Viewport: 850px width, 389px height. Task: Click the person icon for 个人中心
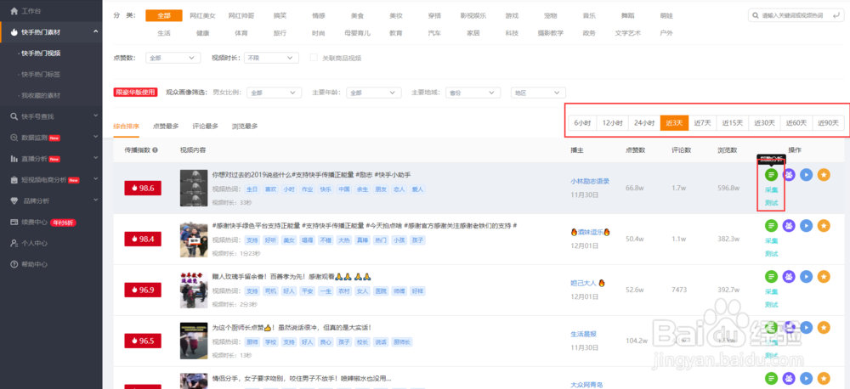pos(14,243)
